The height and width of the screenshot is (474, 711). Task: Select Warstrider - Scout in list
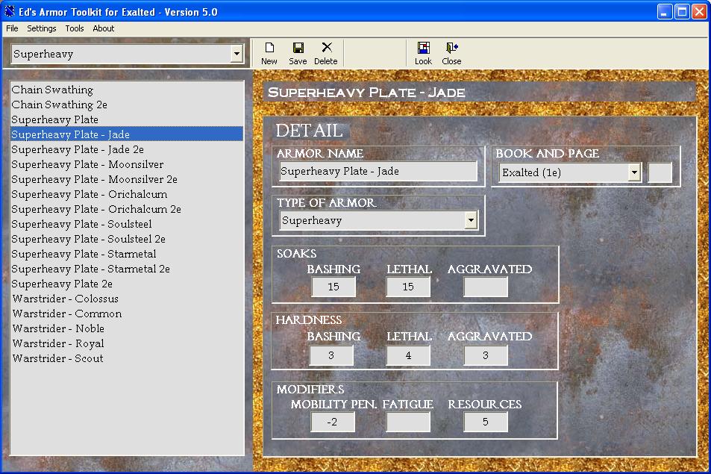pyautogui.click(x=127, y=359)
